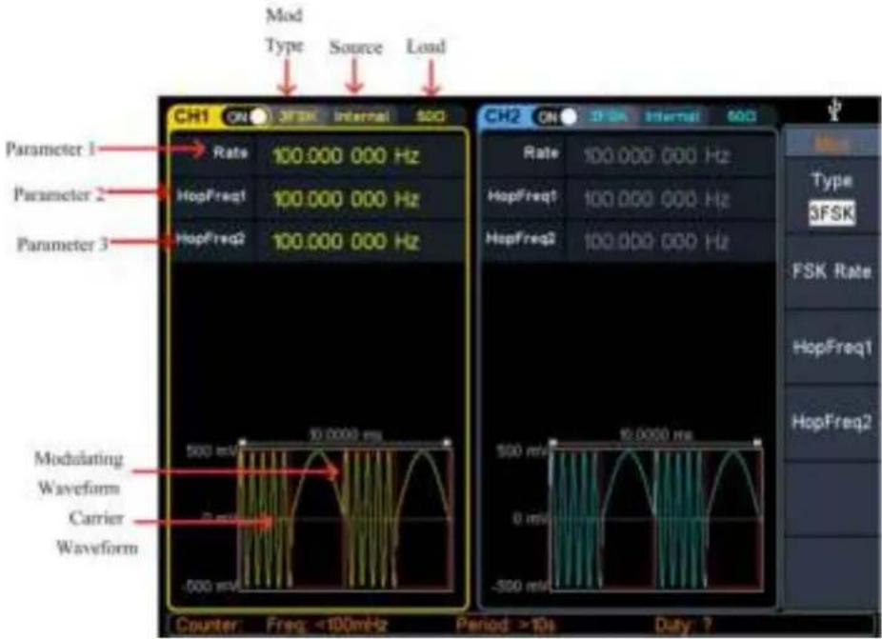Open the Type 3FSK menu item
This screenshot has height=639, width=882.
point(832,197)
